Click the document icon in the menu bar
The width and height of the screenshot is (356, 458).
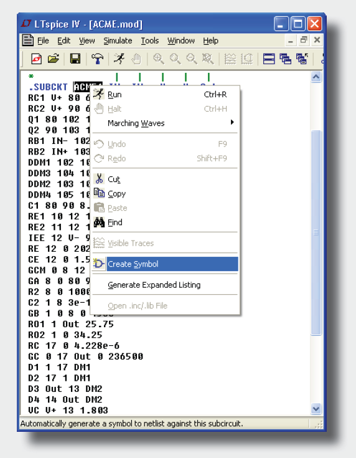(x=28, y=41)
